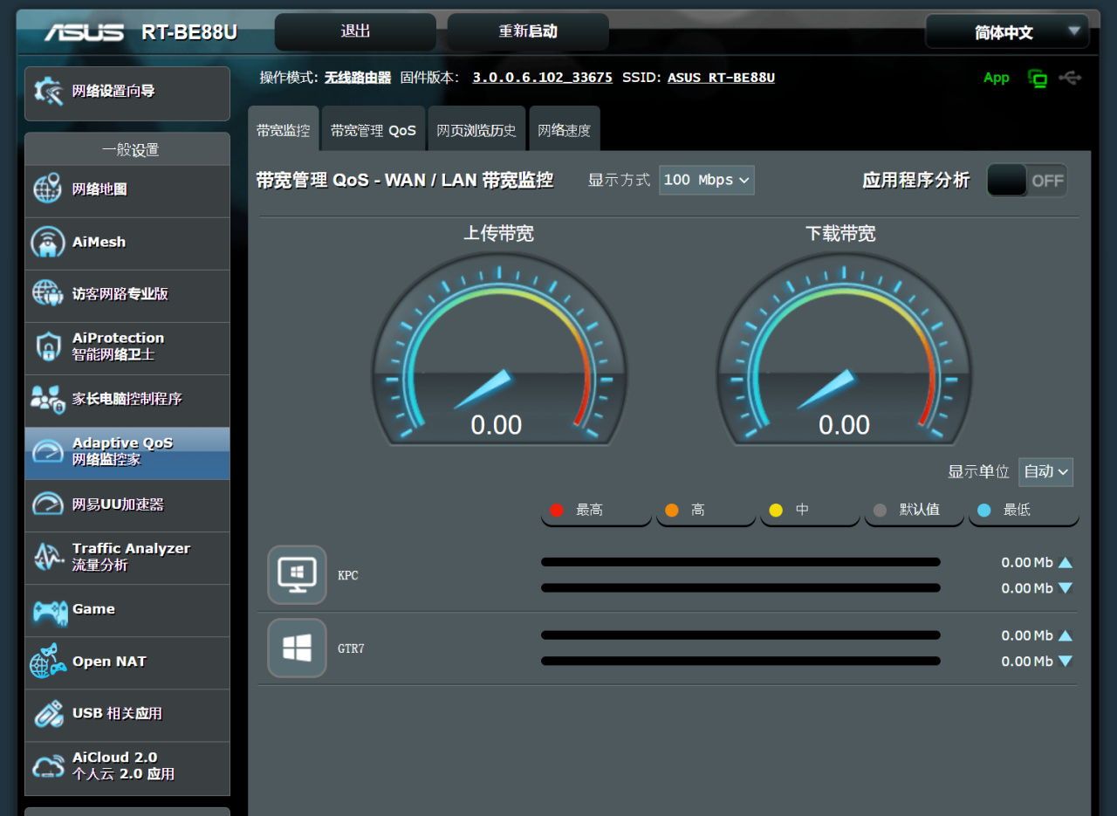Screen dimensions: 1117x816
Task: Open firmware version 3.0.0.6.102_33675 link
Action: 543,78
